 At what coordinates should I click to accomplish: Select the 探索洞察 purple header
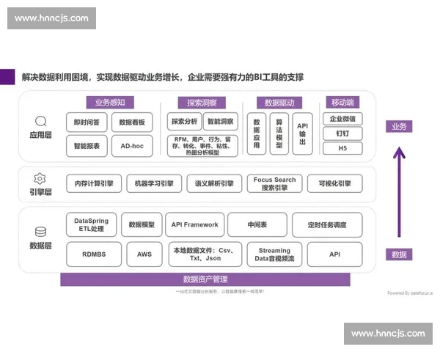202,103
